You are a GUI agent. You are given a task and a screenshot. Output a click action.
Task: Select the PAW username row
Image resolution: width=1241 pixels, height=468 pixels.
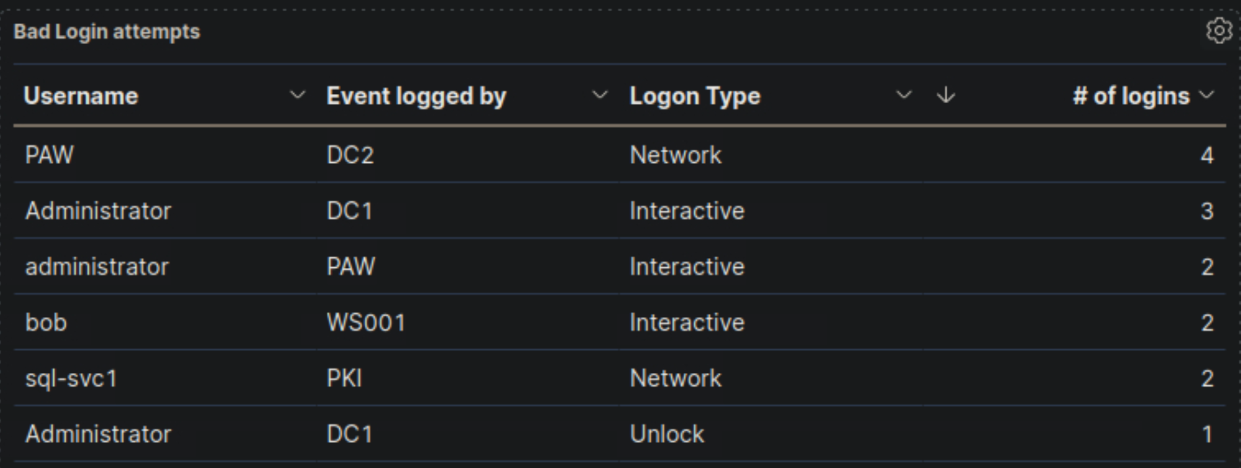[49, 155]
